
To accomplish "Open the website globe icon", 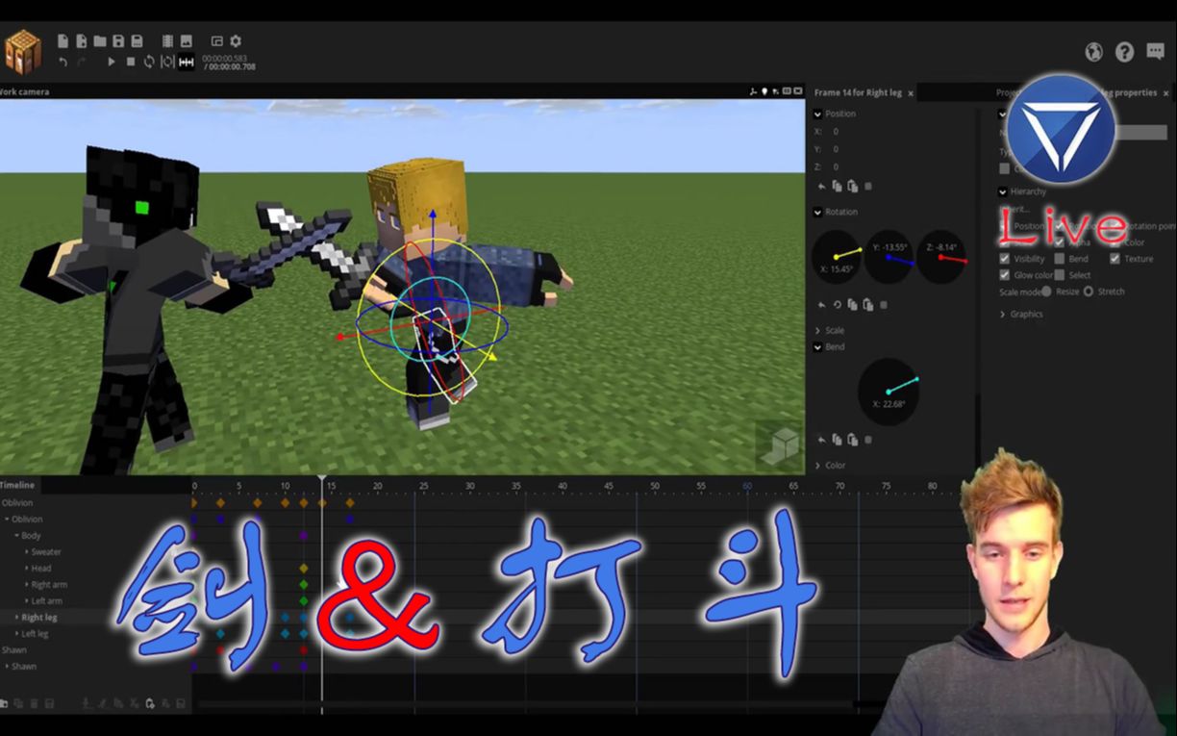I will pos(1093,52).
